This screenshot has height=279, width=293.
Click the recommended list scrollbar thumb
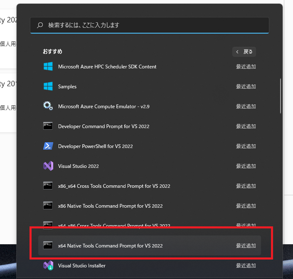280,96
